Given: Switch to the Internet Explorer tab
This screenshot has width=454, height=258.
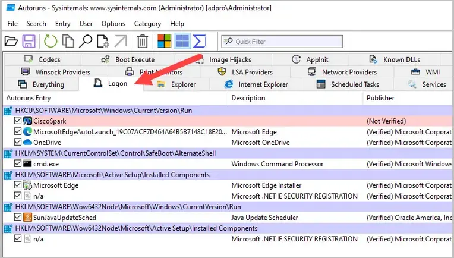Looking at the screenshot, I should (256, 84).
